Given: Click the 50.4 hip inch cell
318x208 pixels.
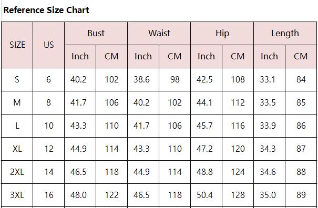Looking at the screenshot, I should tap(206, 195).
